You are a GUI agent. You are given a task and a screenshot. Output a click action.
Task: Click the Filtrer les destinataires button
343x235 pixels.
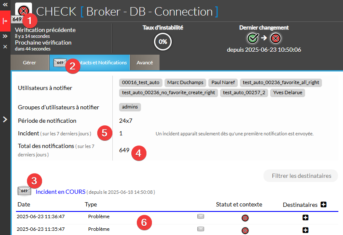pos(300,176)
